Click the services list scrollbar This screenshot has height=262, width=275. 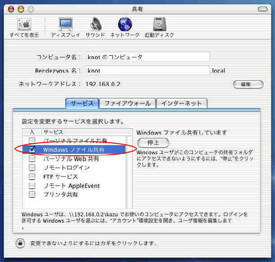(129, 172)
